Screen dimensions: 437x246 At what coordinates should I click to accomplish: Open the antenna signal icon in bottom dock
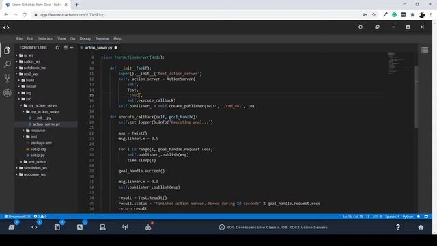126,227
